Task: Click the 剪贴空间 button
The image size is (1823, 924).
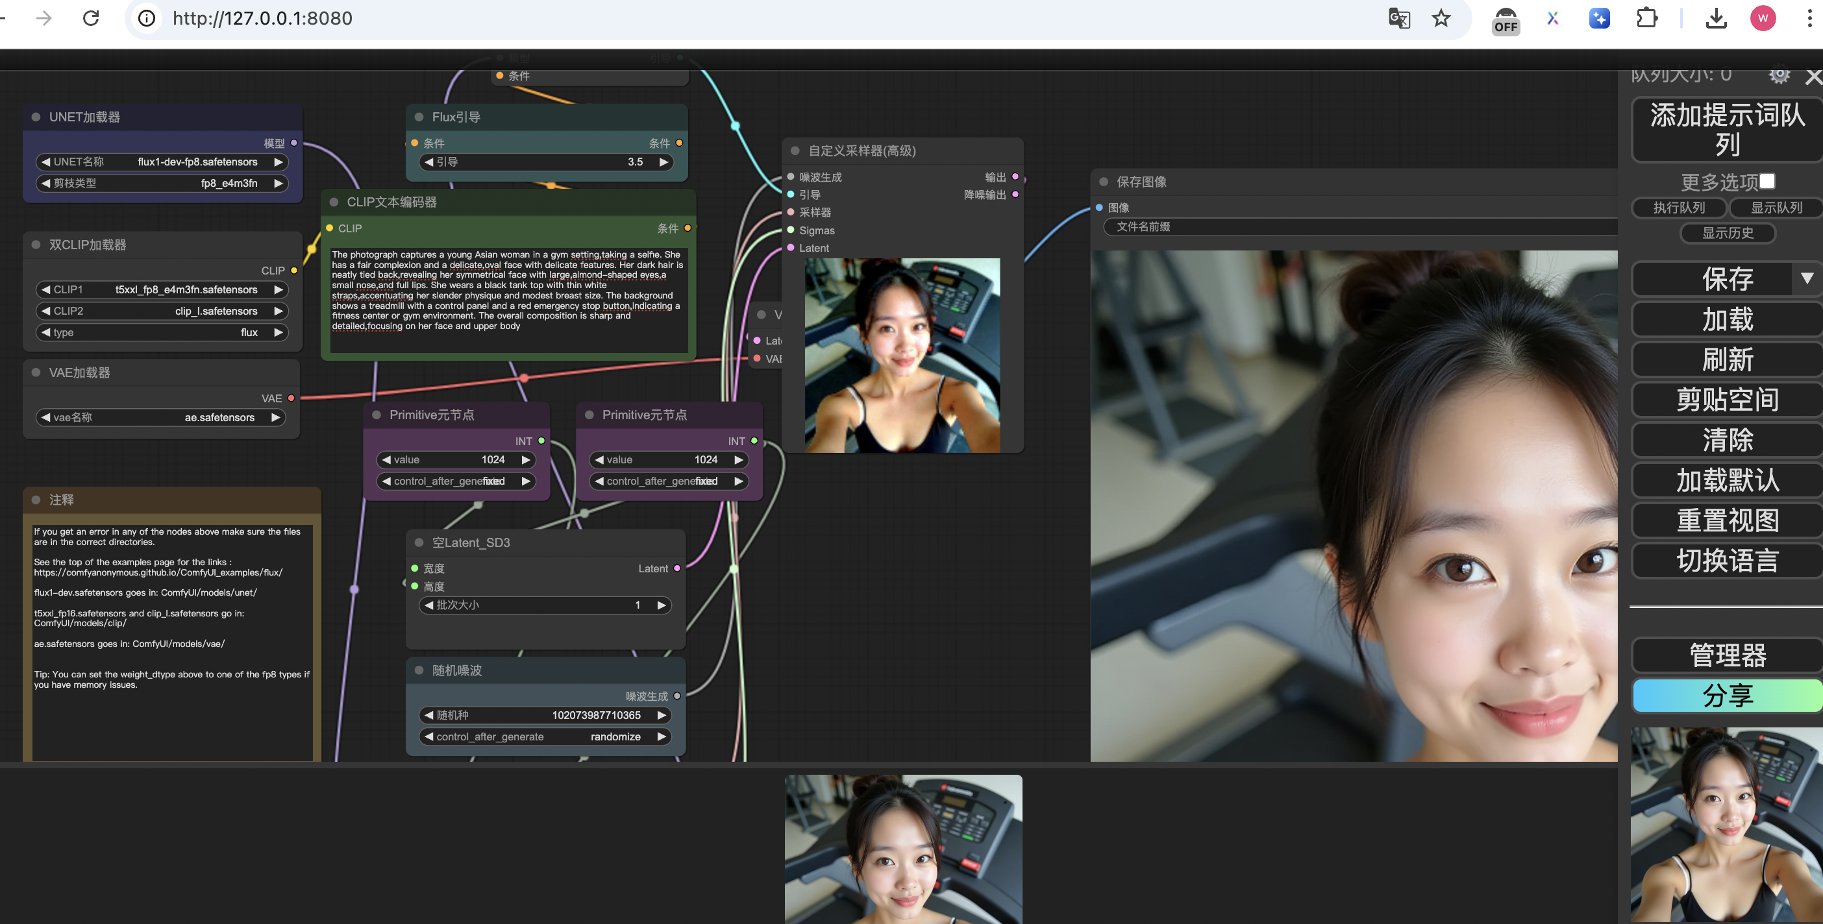Action: [x=1727, y=400]
